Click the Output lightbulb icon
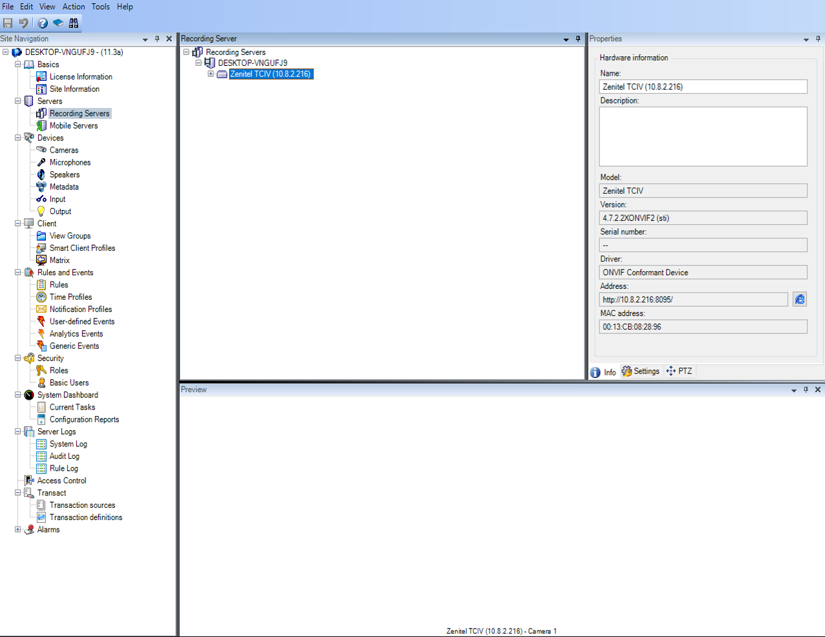The width and height of the screenshot is (825, 637). 41,211
